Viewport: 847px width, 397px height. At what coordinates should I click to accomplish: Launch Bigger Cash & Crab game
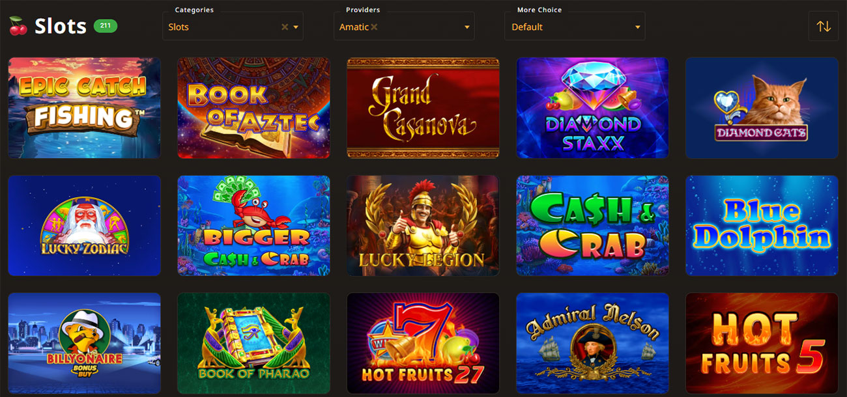click(x=253, y=225)
